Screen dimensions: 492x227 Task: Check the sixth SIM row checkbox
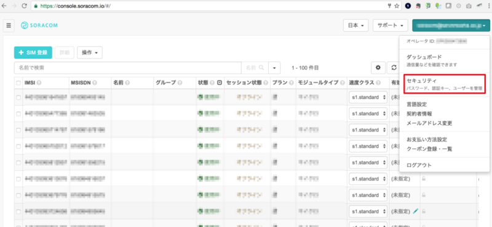point(18,179)
